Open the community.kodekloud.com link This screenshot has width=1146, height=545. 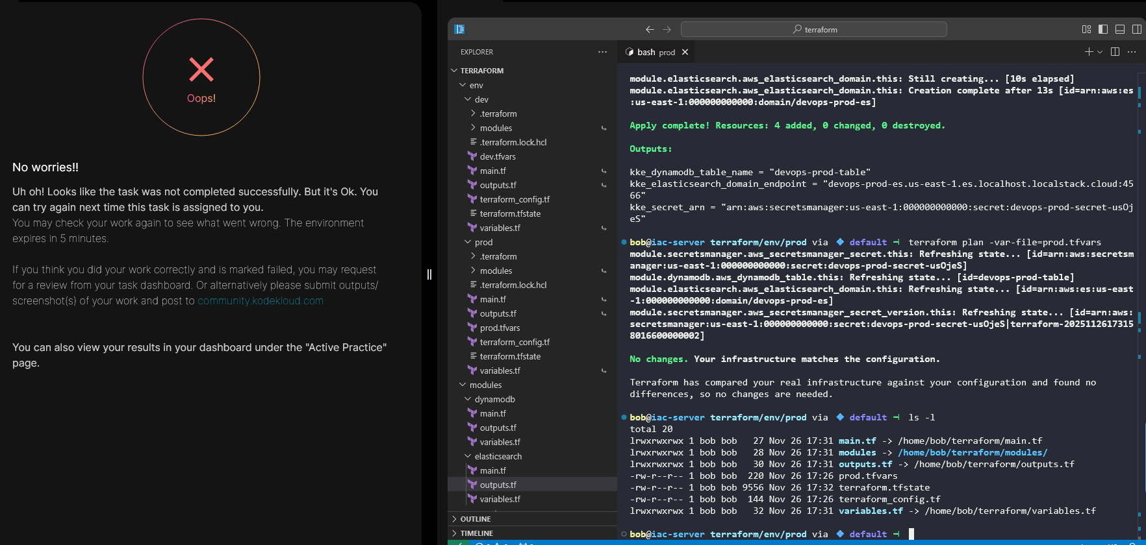coord(261,301)
